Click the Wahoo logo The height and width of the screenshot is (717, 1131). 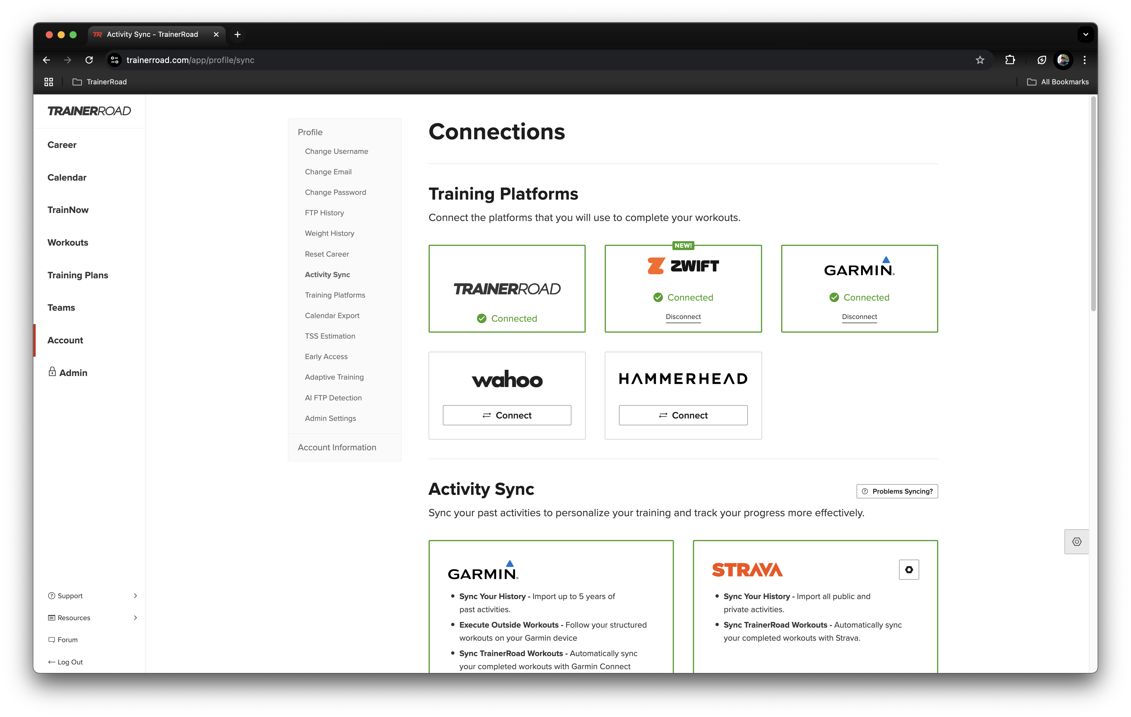coord(507,379)
